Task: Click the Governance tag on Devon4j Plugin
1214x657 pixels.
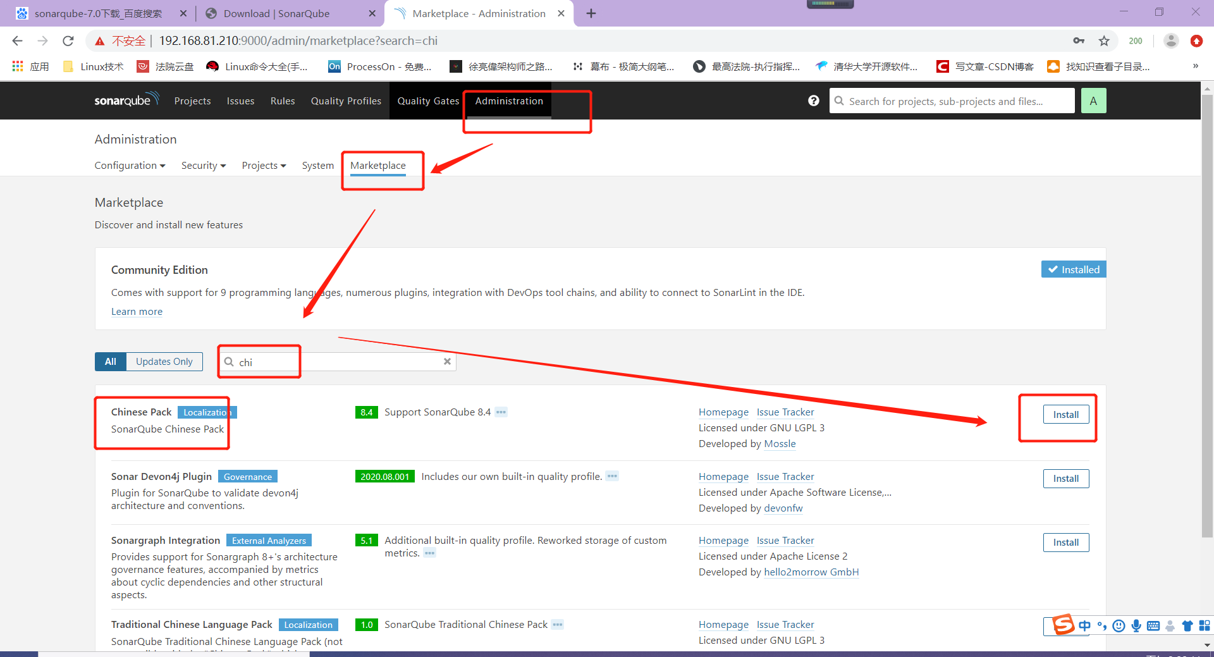Action: (x=248, y=477)
